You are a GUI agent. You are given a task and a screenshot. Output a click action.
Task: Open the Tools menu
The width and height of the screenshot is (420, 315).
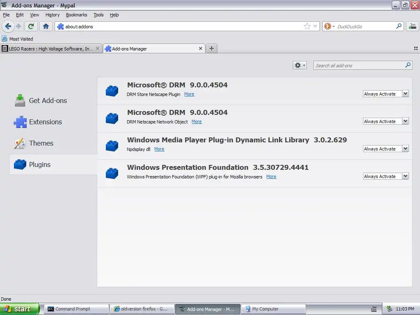pos(98,15)
